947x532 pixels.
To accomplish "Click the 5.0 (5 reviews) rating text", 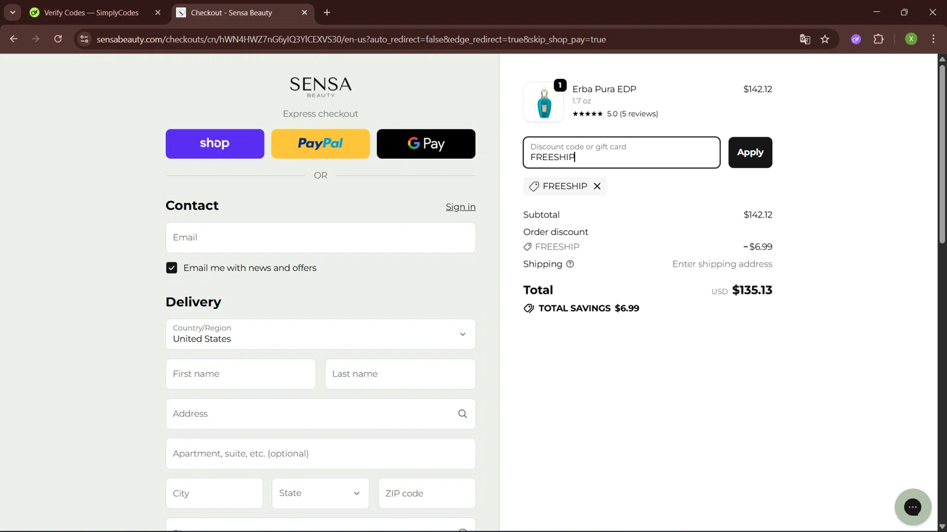I will click(x=633, y=114).
